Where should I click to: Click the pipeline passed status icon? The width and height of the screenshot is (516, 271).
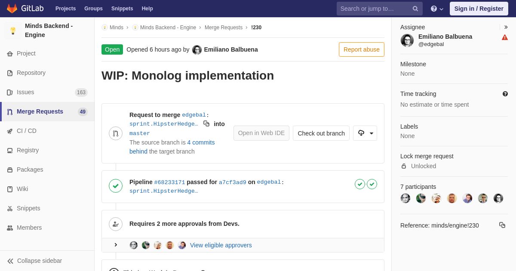point(116,186)
